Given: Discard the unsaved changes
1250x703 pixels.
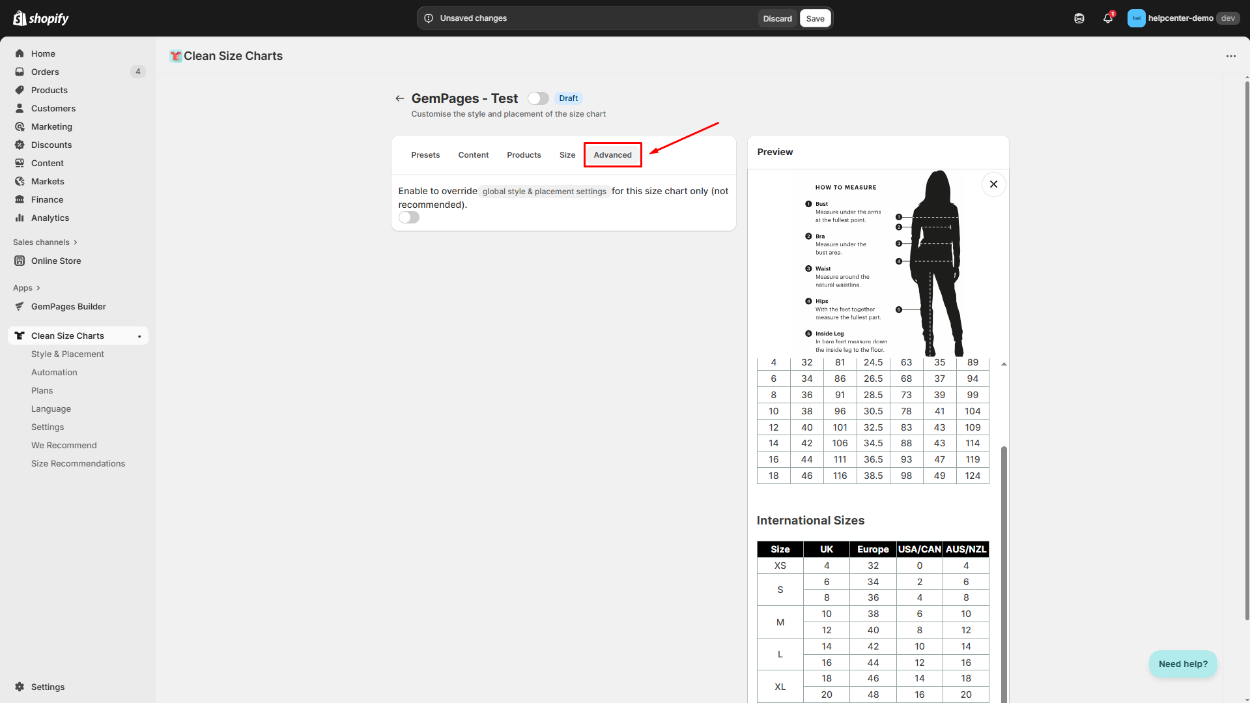Looking at the screenshot, I should (777, 18).
